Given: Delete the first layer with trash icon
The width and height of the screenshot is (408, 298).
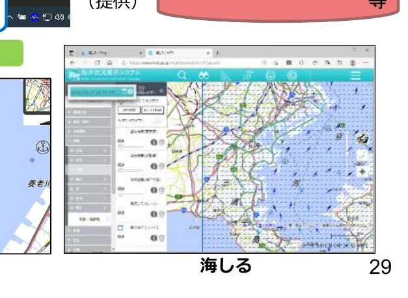Looking at the screenshot, I should 161,142.
